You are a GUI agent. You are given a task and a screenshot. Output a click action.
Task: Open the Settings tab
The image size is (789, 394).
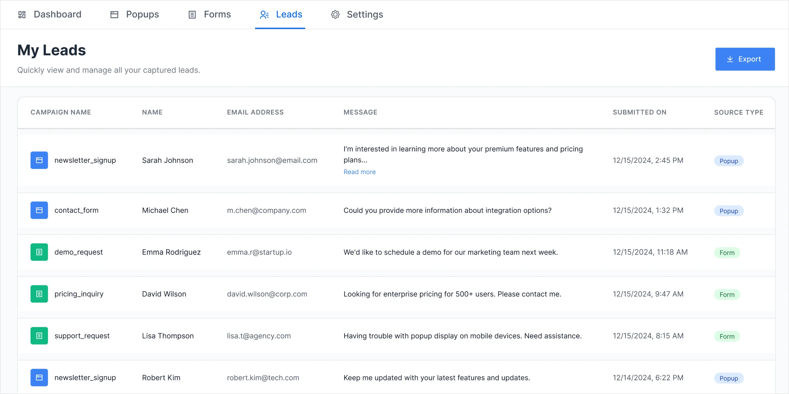357,14
